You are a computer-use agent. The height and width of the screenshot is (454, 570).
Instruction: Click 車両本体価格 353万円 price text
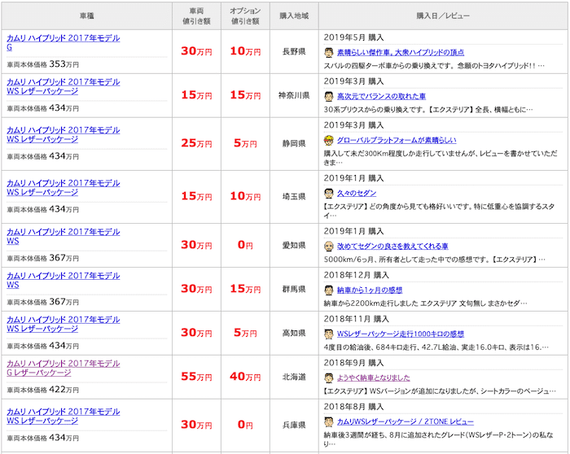(x=43, y=64)
